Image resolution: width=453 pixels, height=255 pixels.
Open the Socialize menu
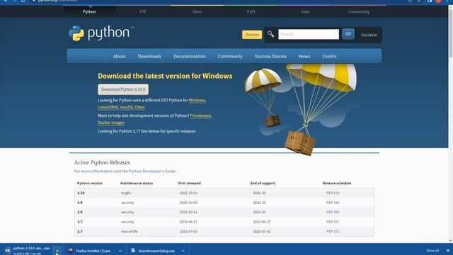pos(369,35)
